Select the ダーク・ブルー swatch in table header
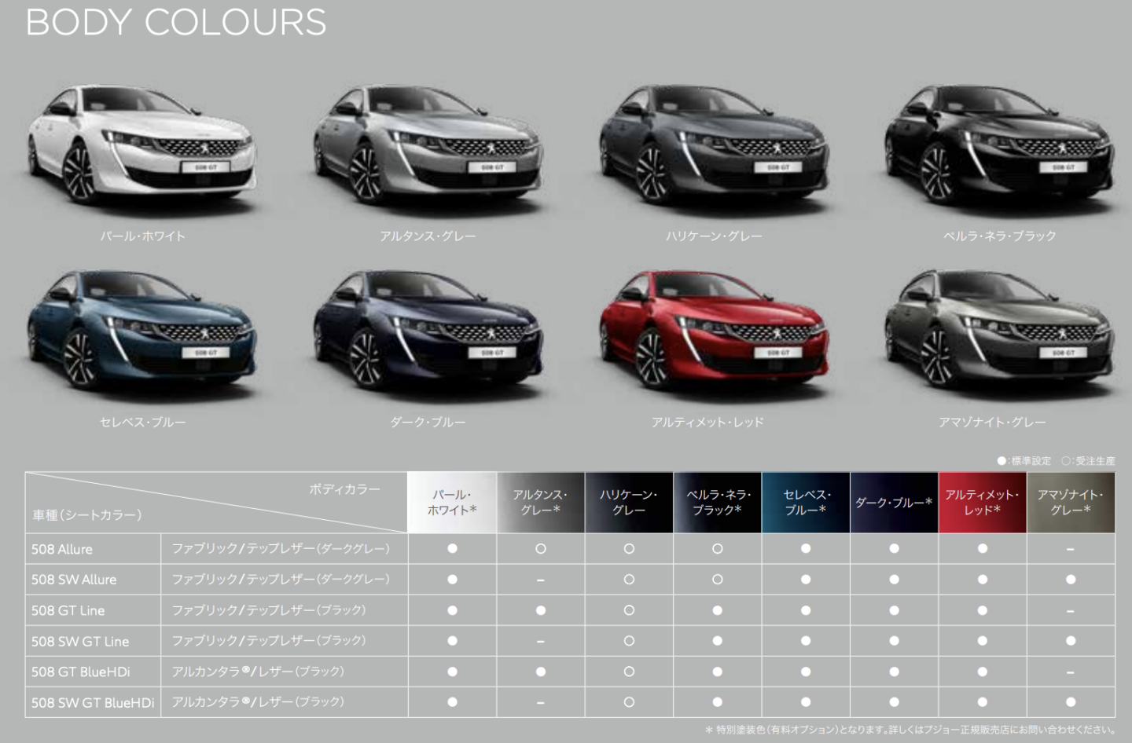1132x743 pixels. (x=894, y=503)
